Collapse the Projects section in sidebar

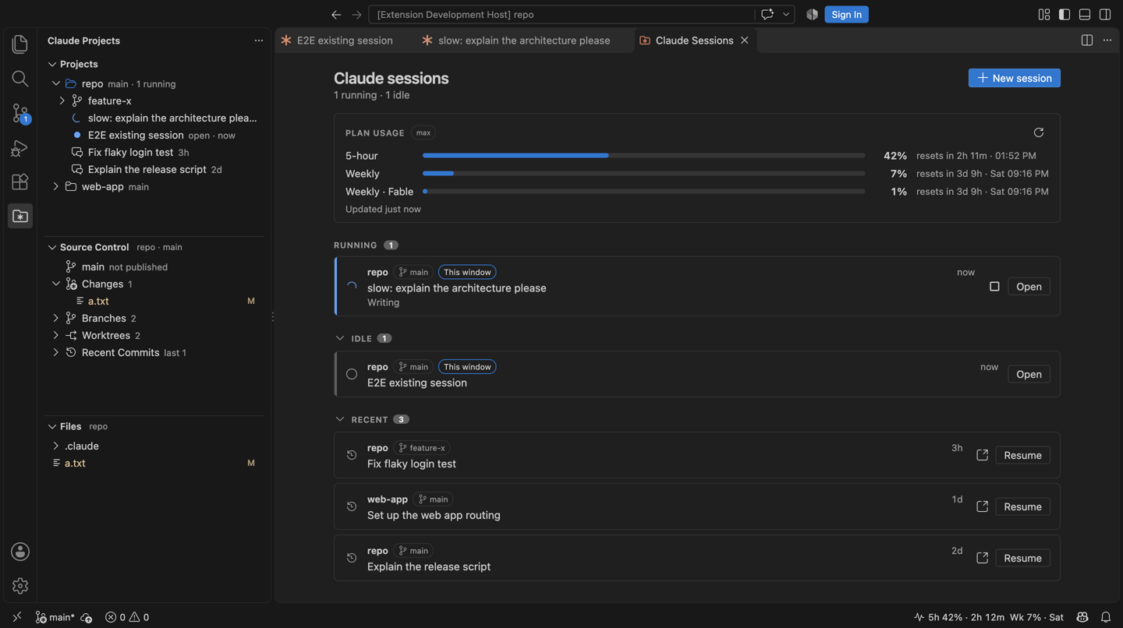[x=52, y=64]
